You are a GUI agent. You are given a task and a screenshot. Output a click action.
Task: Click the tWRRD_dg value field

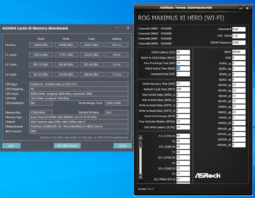click(x=239, y=112)
